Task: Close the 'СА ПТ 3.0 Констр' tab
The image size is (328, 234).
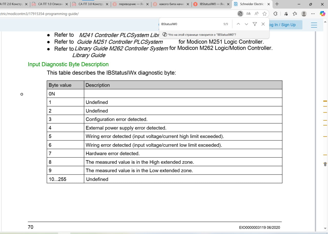Action: 108,4
